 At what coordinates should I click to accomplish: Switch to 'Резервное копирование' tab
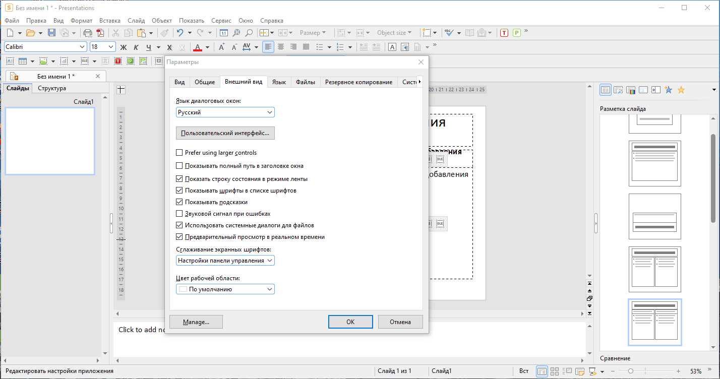(358, 82)
